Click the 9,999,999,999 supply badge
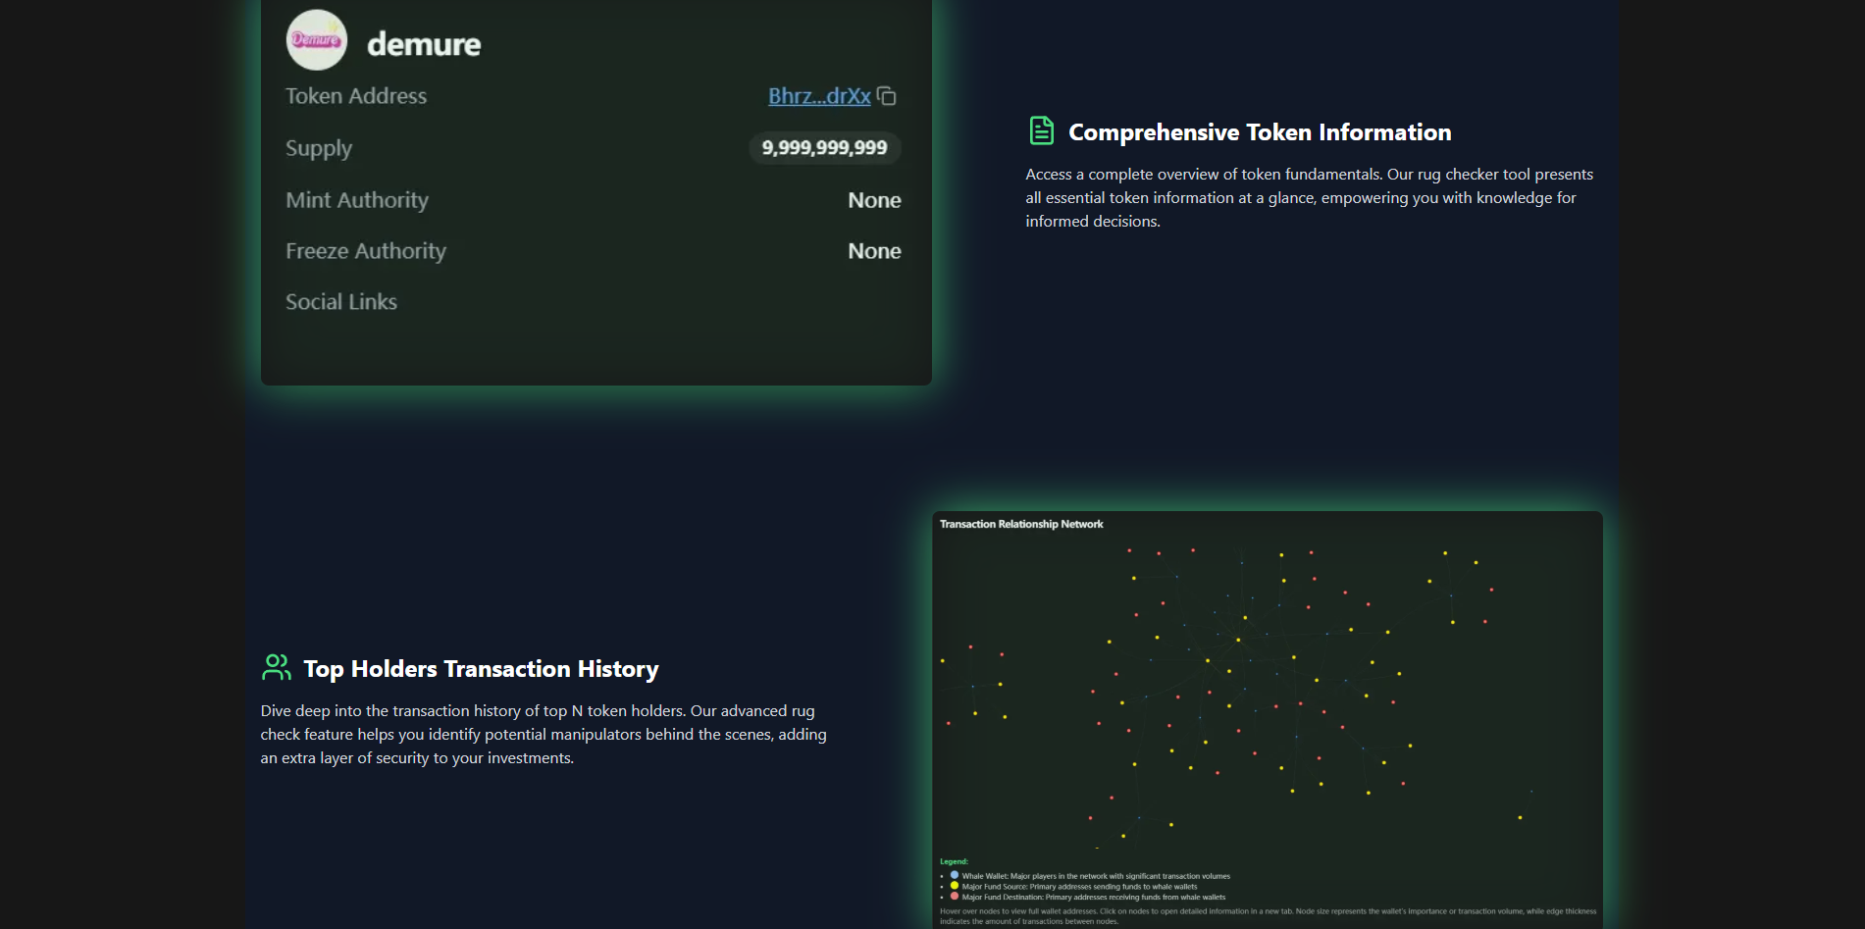 pos(824,148)
